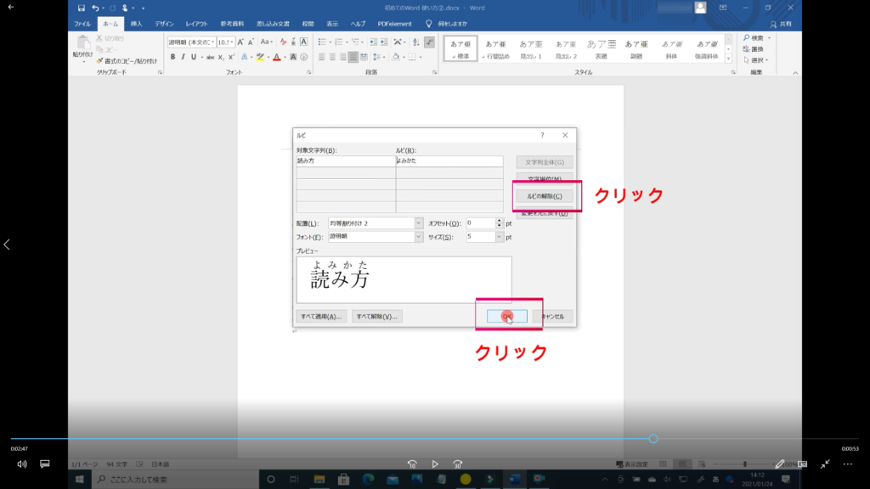Skip forward 30 seconds in the video
The image size is (870, 489).
(x=458, y=464)
